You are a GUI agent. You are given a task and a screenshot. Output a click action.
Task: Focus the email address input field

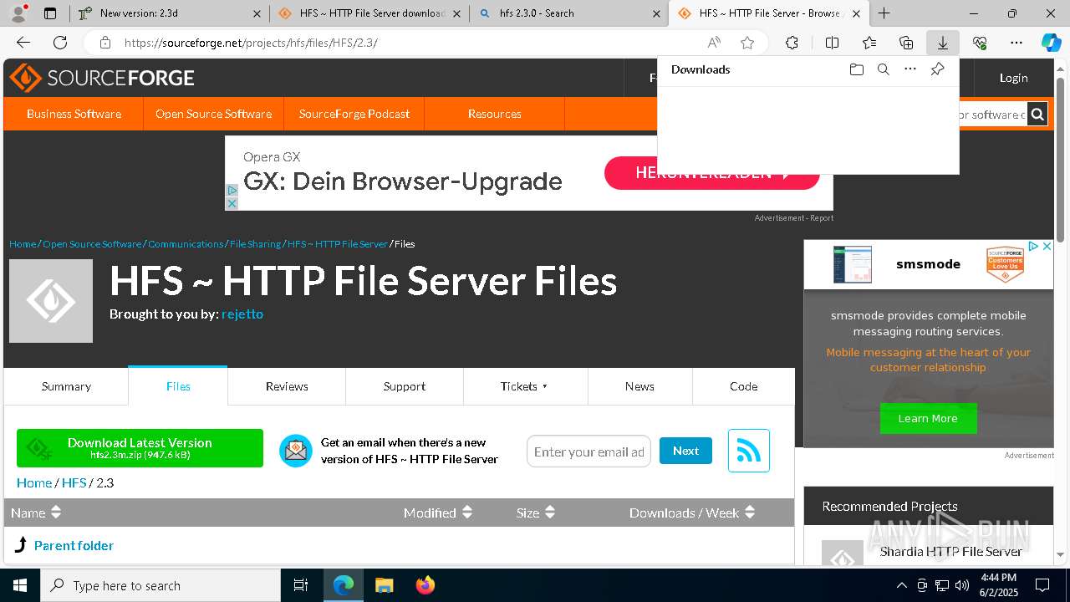click(x=588, y=451)
